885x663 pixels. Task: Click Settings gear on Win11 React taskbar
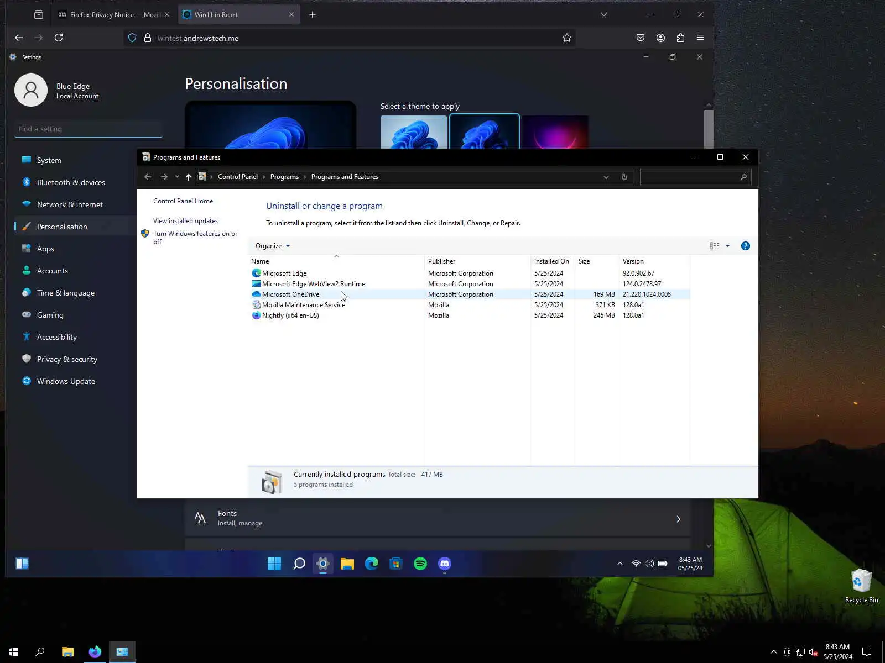[x=323, y=564]
